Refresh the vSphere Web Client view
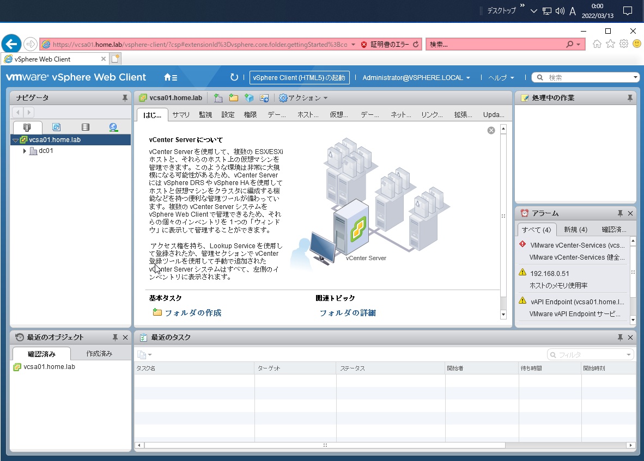The image size is (644, 461). [x=234, y=77]
